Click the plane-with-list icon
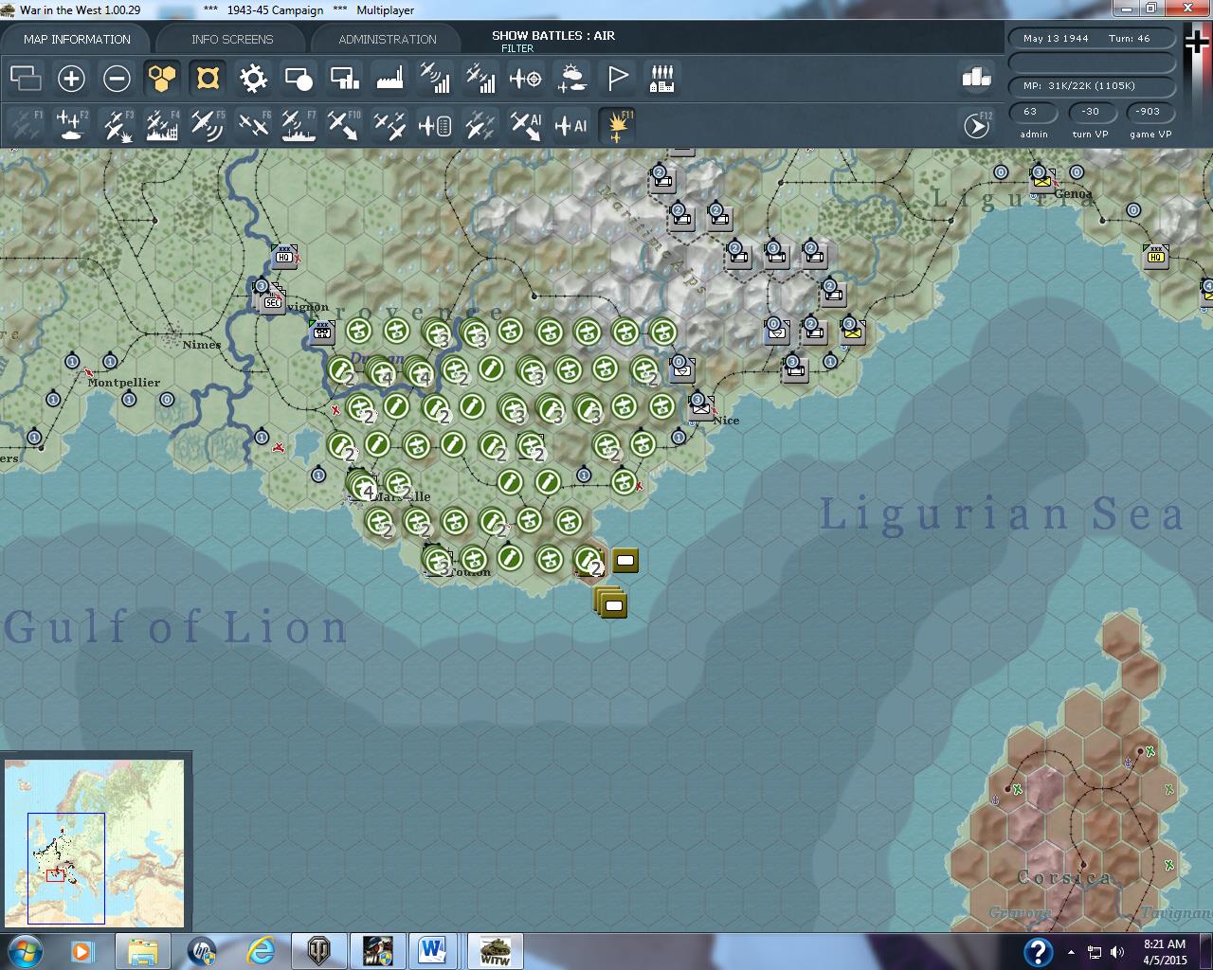The height and width of the screenshot is (970, 1213). (435, 125)
